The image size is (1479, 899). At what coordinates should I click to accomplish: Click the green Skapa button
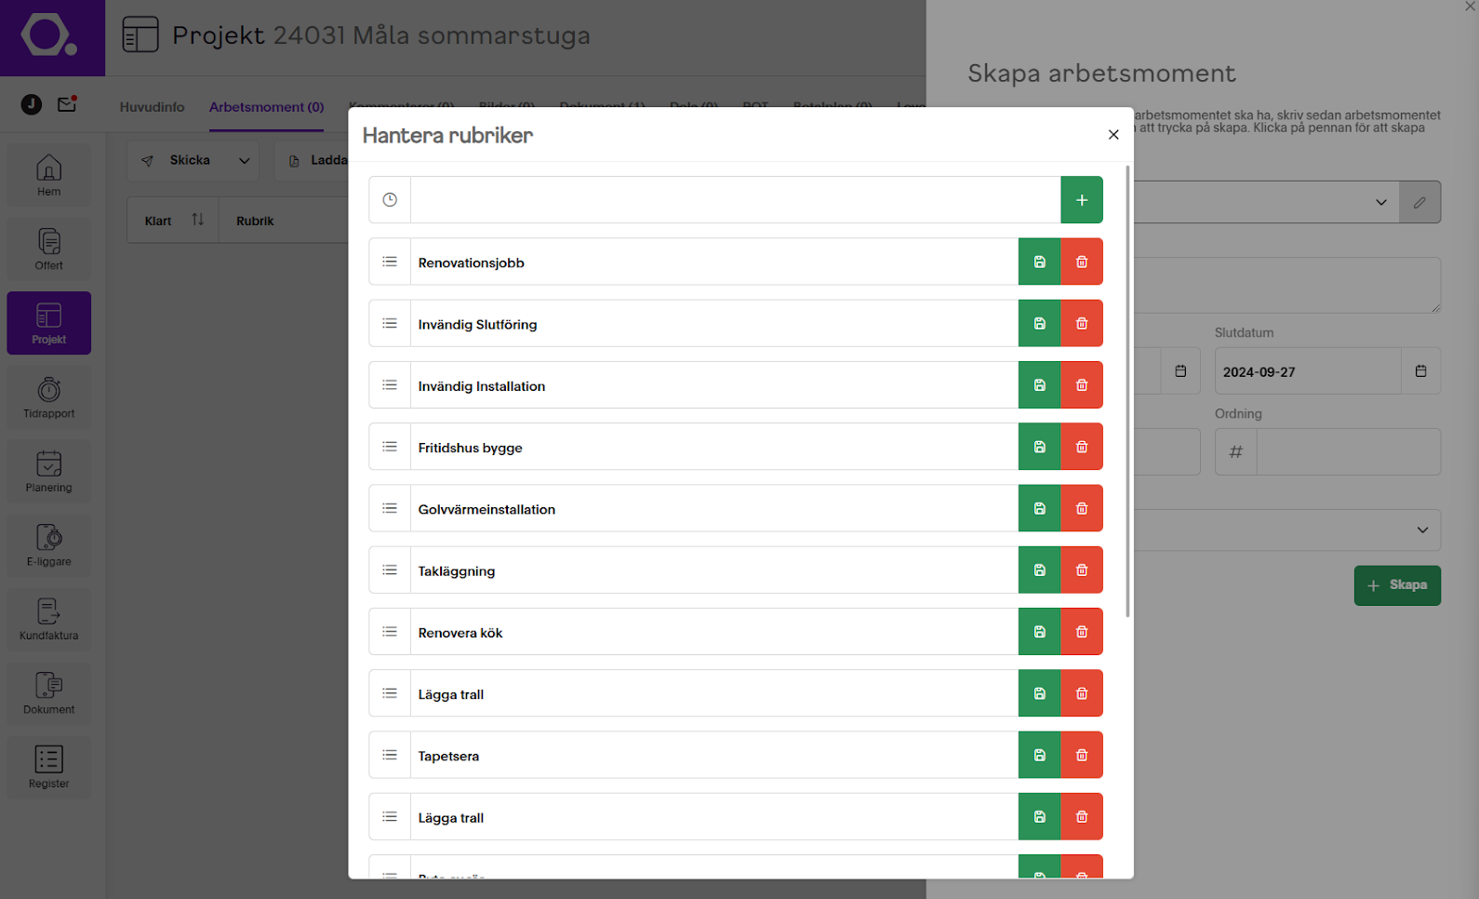[1397, 585]
